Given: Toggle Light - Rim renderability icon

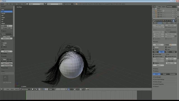Looking at the screenshot, I should (176, 17).
